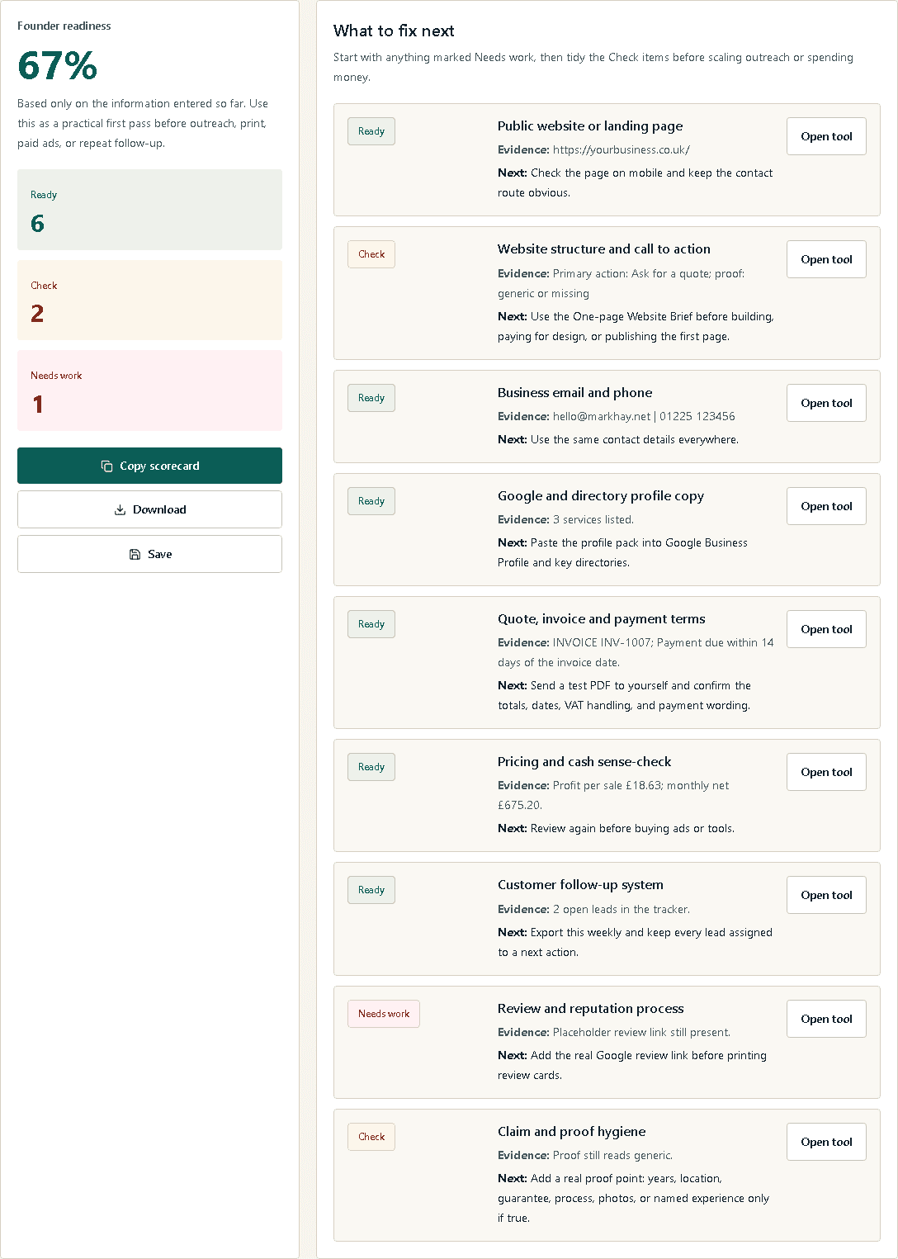Click Check badge on Website structure row

click(x=371, y=254)
